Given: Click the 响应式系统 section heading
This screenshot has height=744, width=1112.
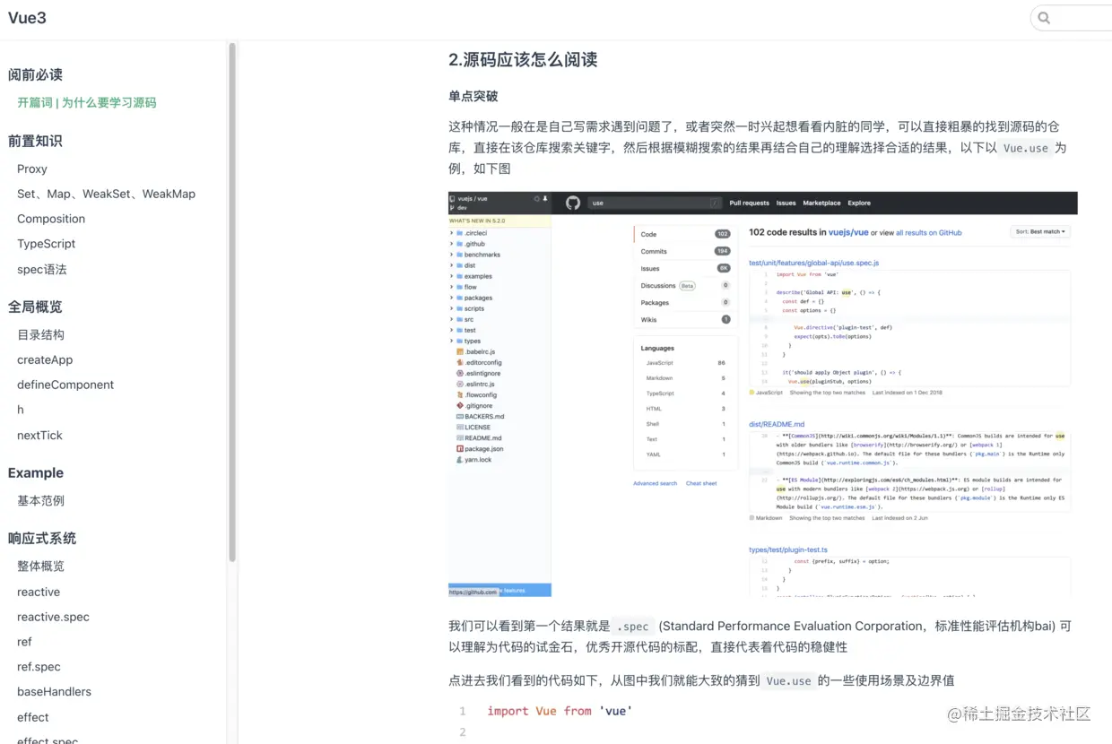Looking at the screenshot, I should tap(42, 538).
